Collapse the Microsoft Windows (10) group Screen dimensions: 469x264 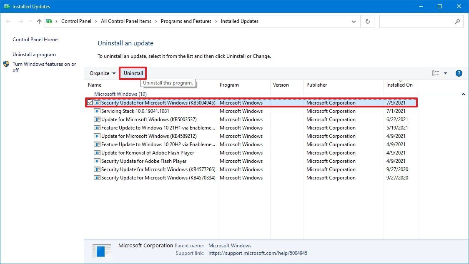click(x=463, y=94)
